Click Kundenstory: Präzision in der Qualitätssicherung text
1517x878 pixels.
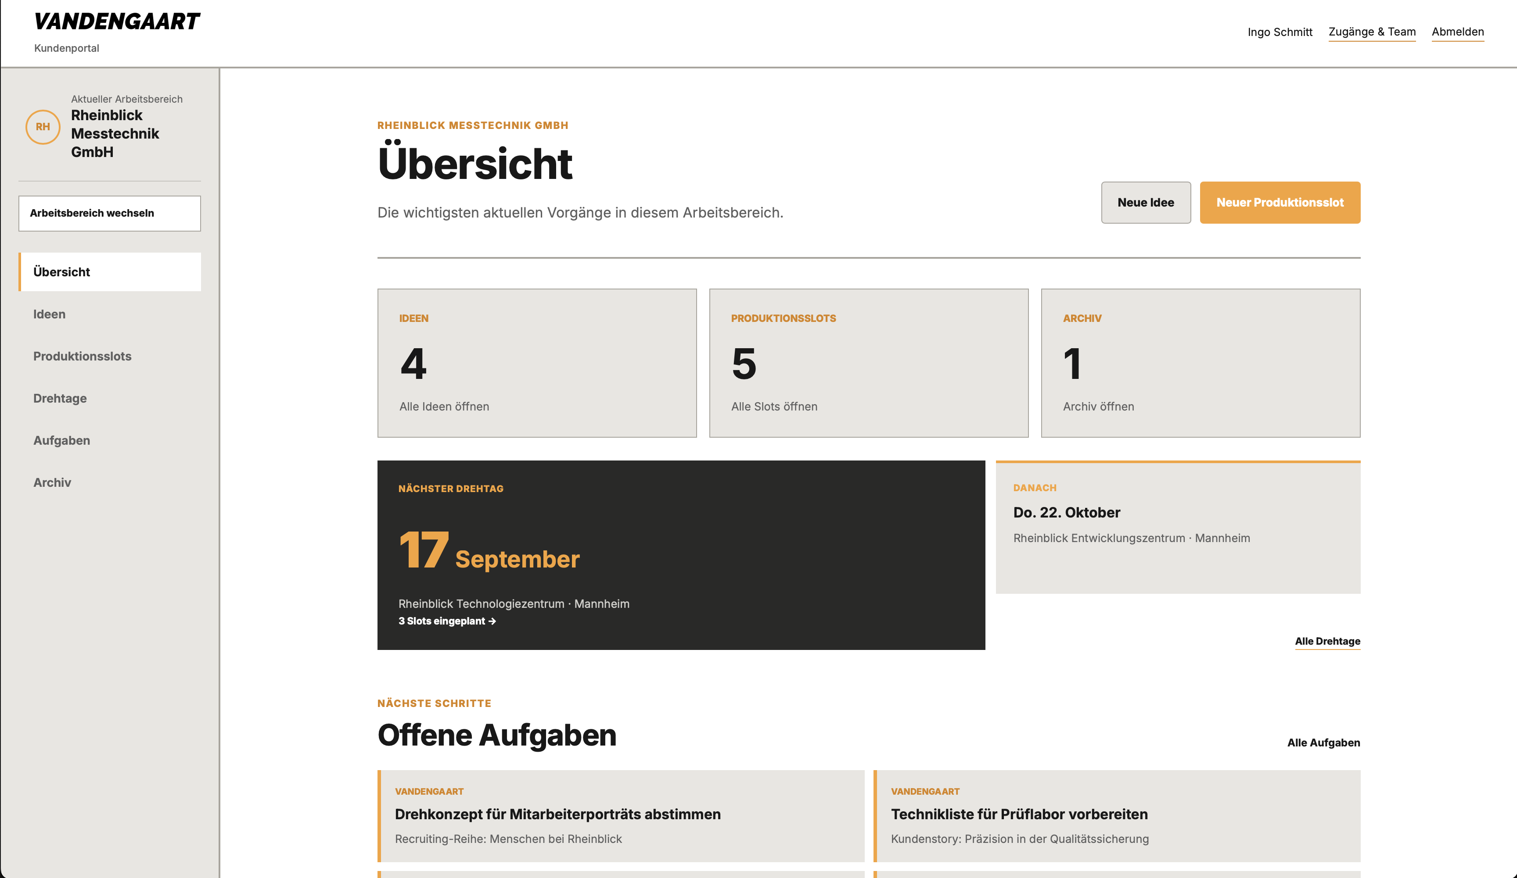[x=1019, y=839]
